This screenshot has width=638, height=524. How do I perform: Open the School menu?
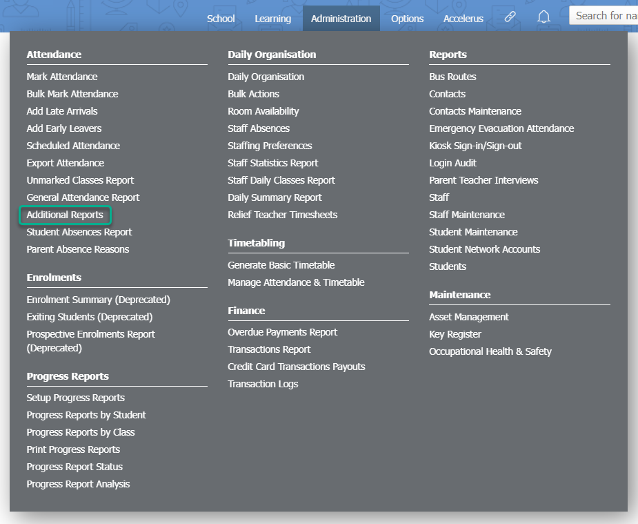[x=221, y=19]
